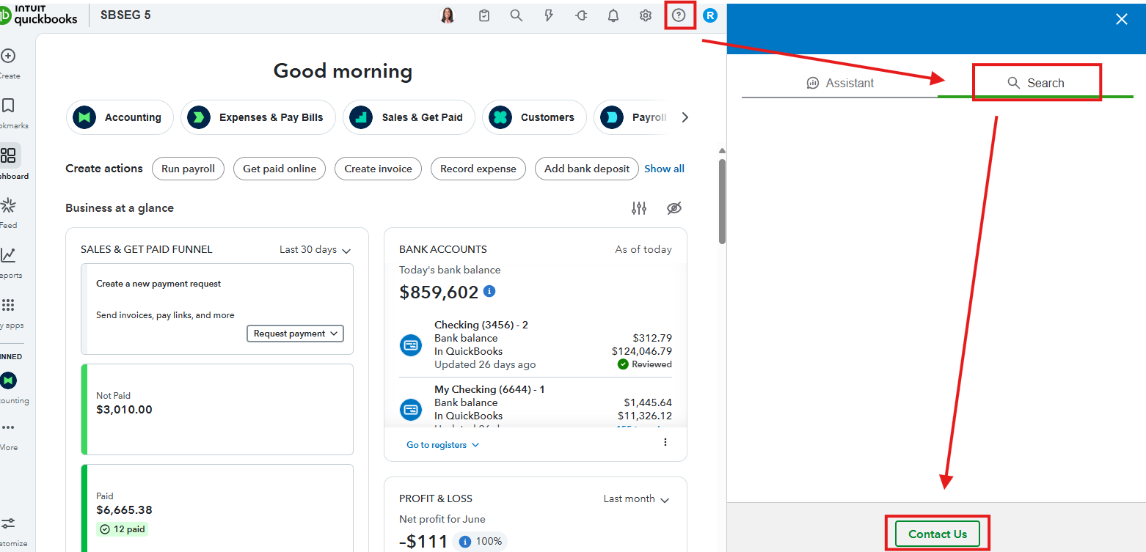
Task: Click the 12 paid badge
Action: 122,529
